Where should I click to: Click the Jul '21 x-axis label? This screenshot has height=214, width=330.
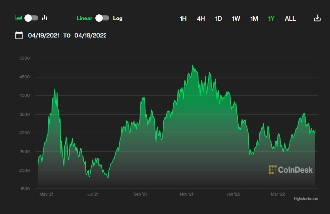point(93,194)
